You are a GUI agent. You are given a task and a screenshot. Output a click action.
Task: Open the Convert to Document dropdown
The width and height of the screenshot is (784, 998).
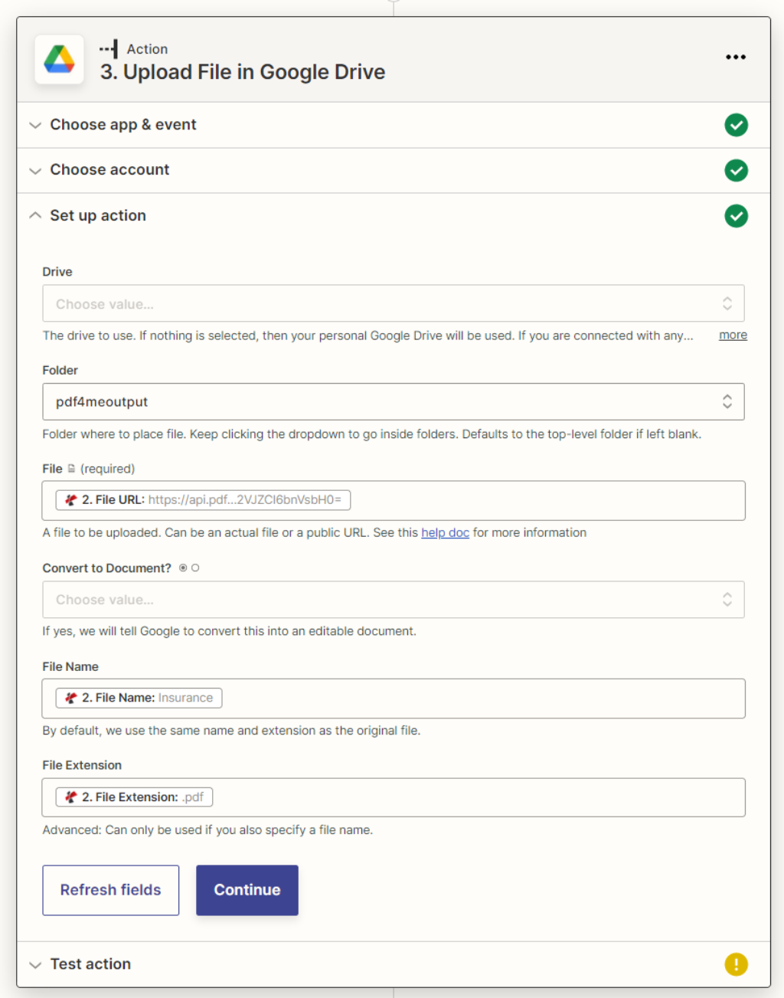click(394, 600)
